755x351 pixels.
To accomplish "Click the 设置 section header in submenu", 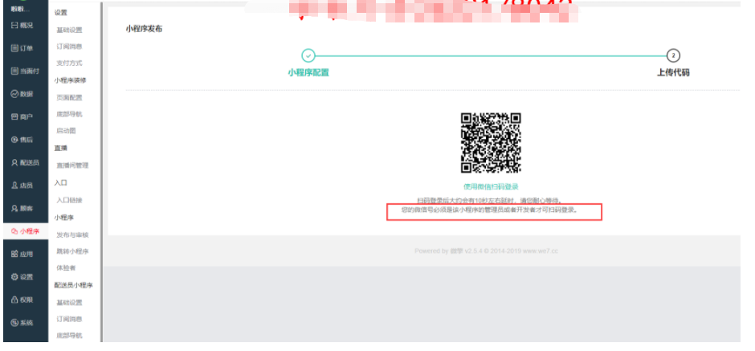I will (61, 13).
